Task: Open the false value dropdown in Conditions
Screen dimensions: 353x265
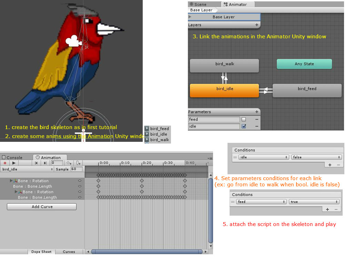Action: (x=316, y=157)
